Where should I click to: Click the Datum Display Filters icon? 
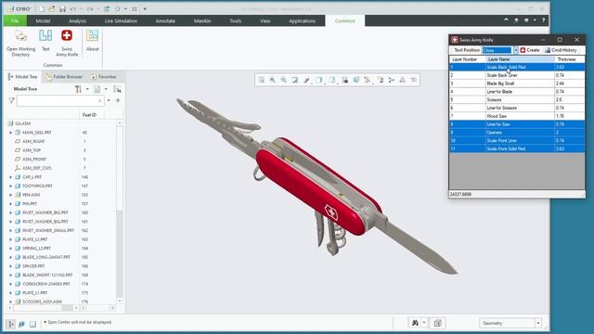[368, 80]
